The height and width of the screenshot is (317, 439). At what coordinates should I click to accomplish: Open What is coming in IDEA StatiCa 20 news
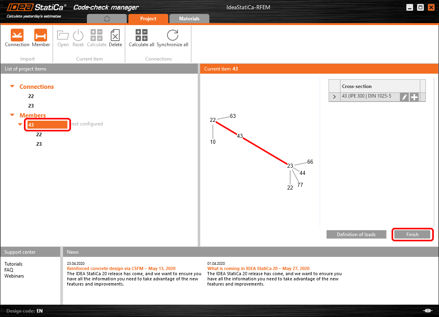pyautogui.click(x=258, y=268)
